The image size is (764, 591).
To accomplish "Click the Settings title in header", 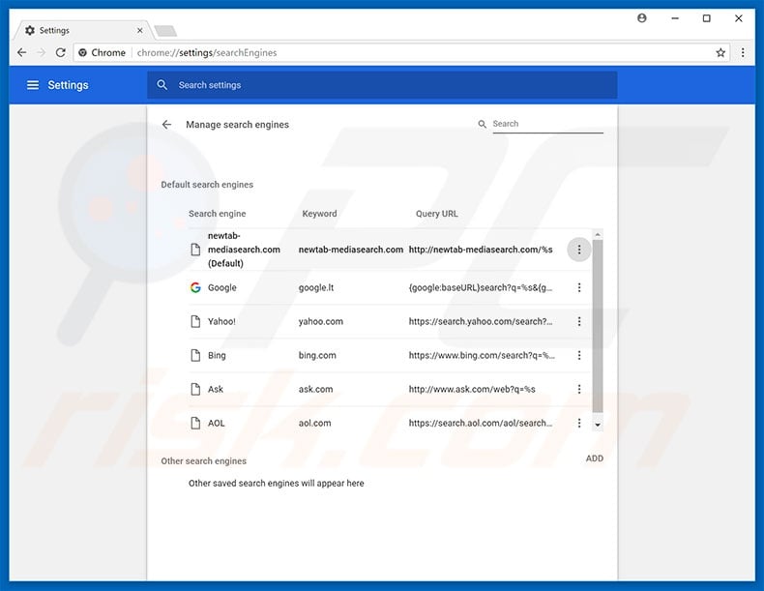I will pos(69,85).
